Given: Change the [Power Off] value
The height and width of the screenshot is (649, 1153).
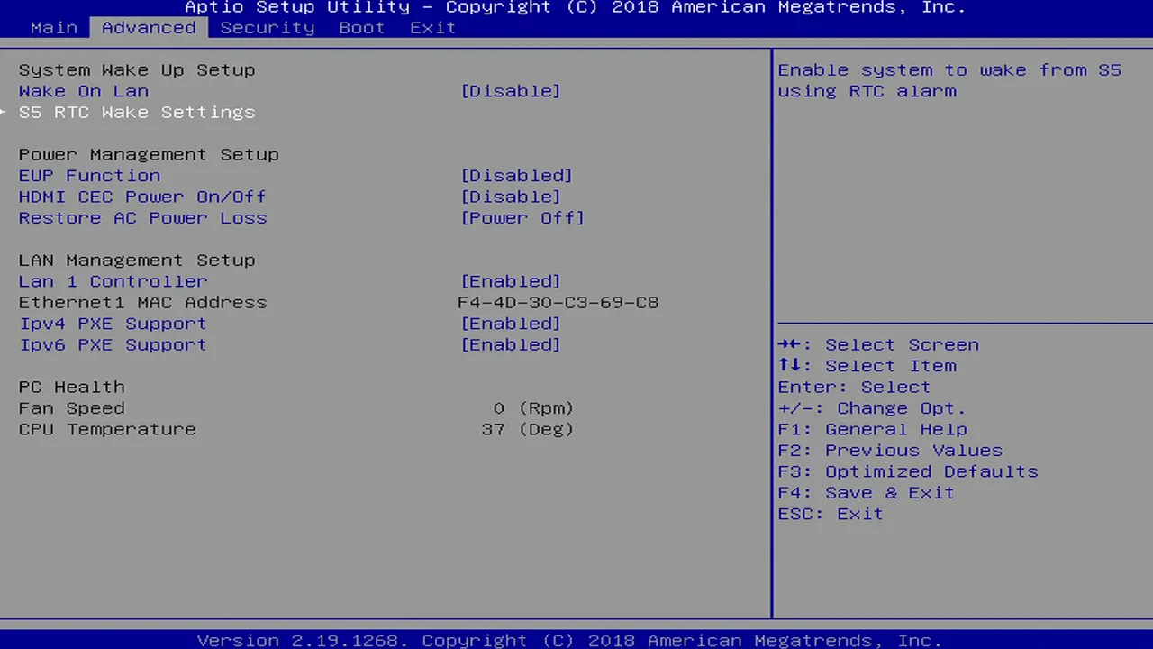Looking at the screenshot, I should point(522,218).
